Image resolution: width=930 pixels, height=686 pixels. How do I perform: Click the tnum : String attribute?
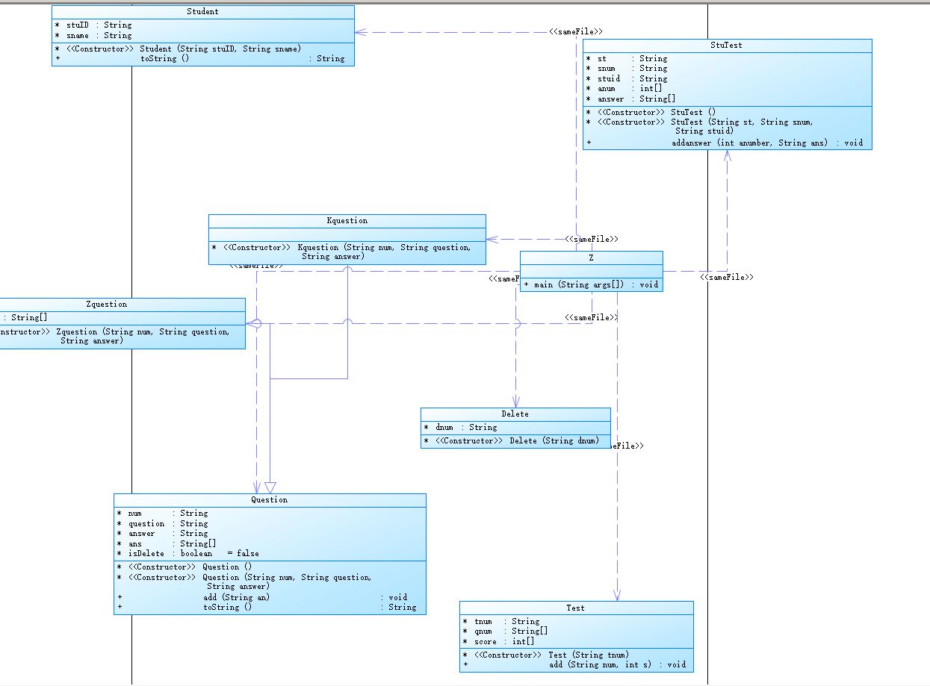click(x=501, y=621)
